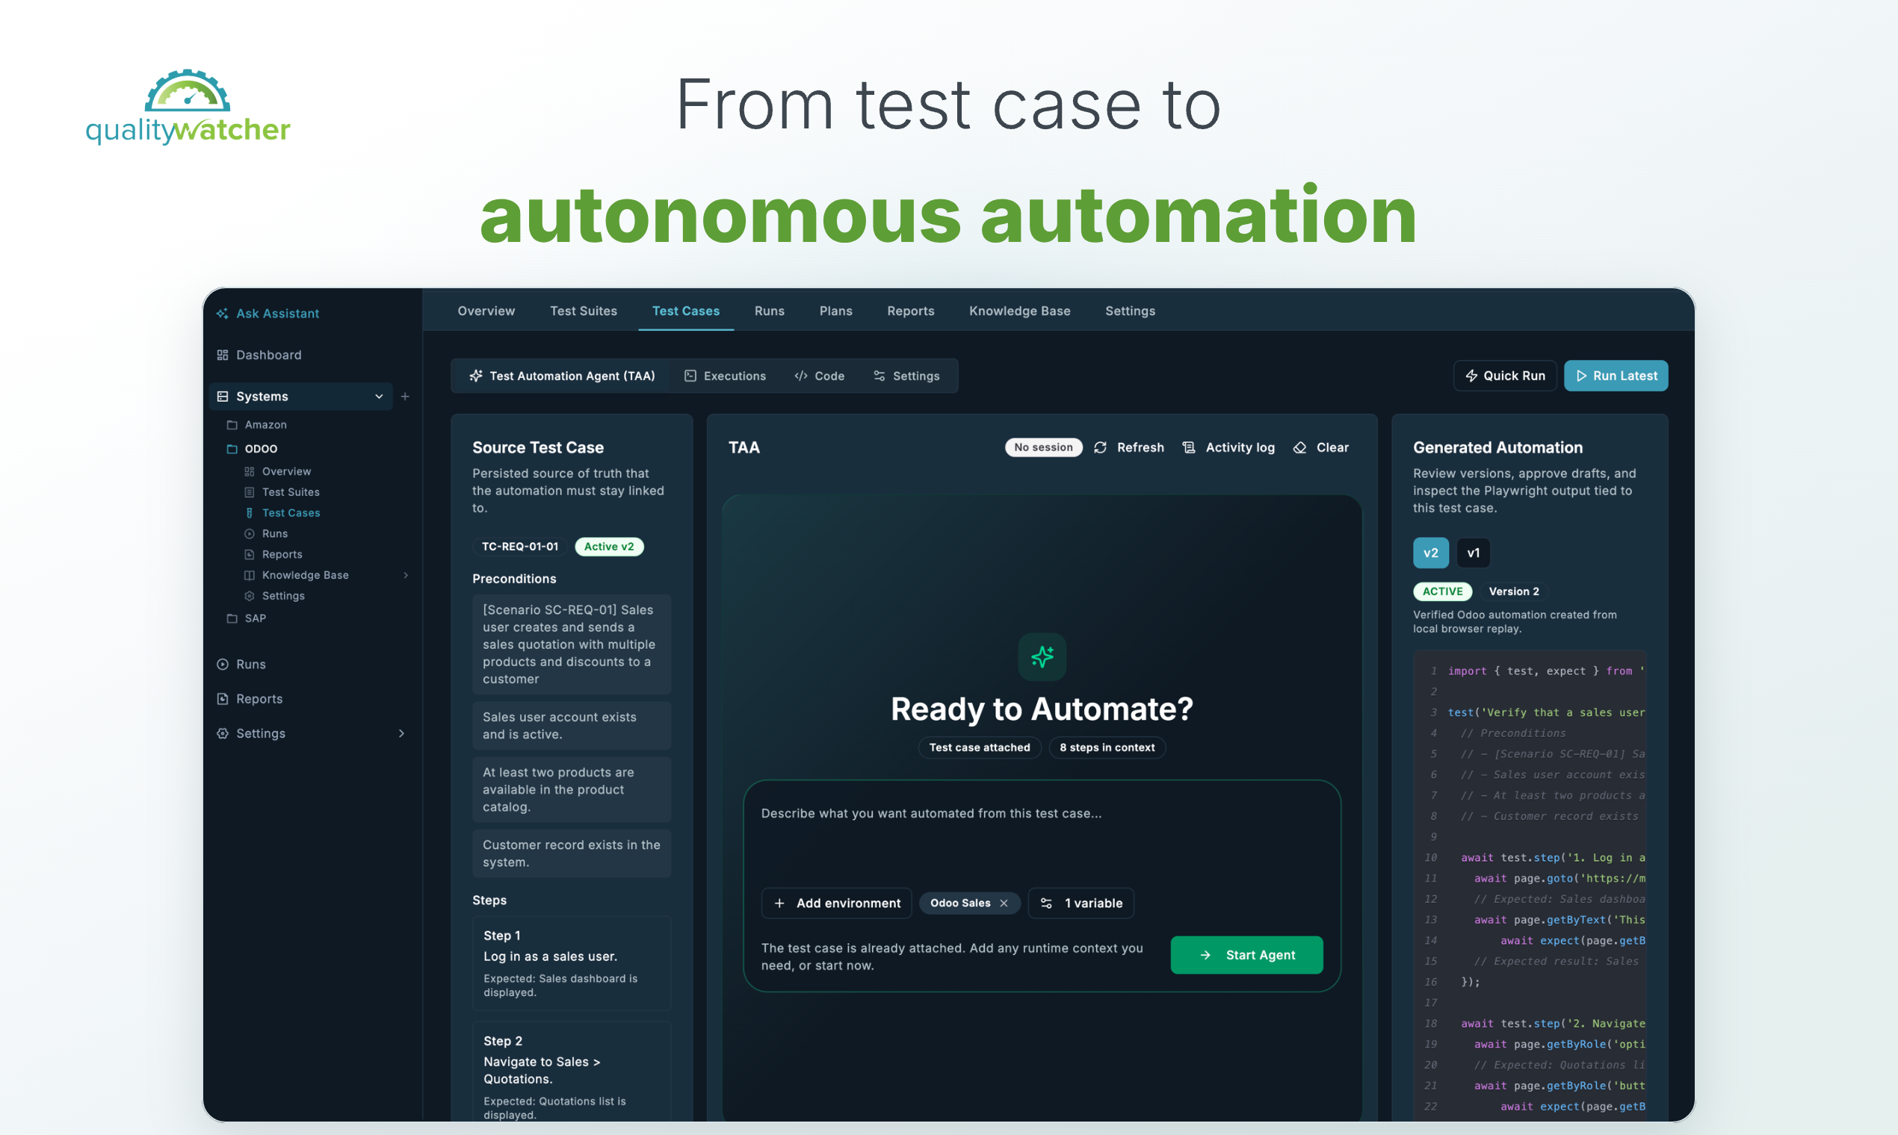Click the Run Latest button
Viewport: 1898px width, 1135px height.
[x=1616, y=376]
